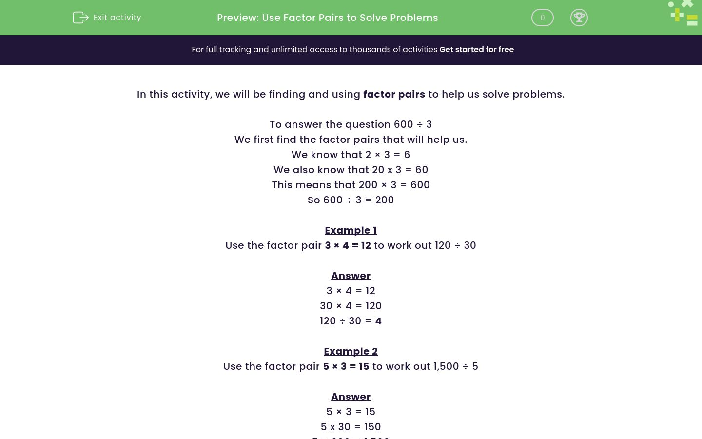Click the Example 1 heading

[x=351, y=230]
